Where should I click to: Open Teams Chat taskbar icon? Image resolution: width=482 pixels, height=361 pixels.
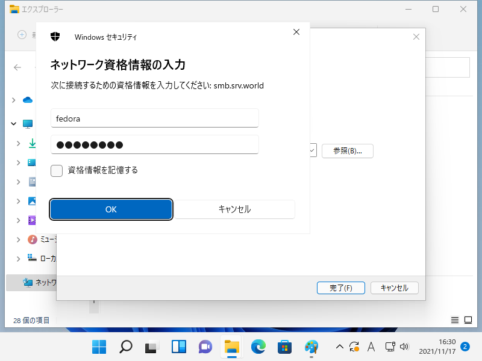tap(205, 347)
